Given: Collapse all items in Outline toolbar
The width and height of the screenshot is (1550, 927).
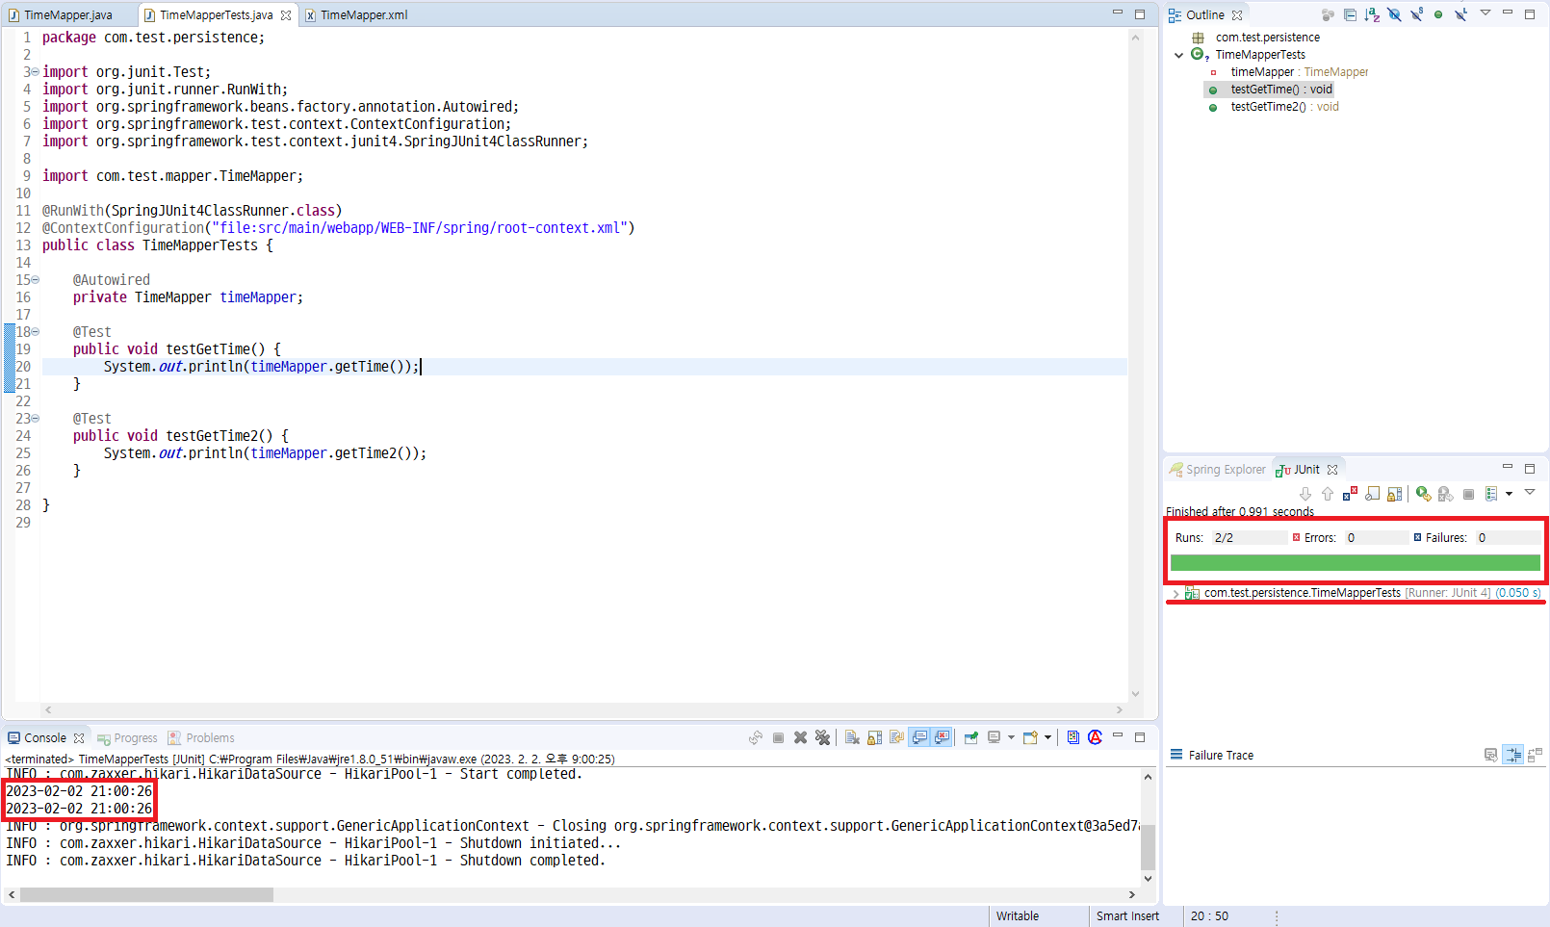Looking at the screenshot, I should (1350, 14).
